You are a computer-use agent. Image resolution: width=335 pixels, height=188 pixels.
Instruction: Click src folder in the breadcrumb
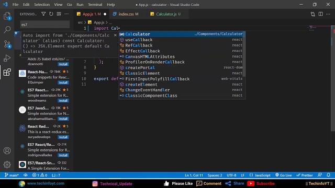click(x=80, y=22)
